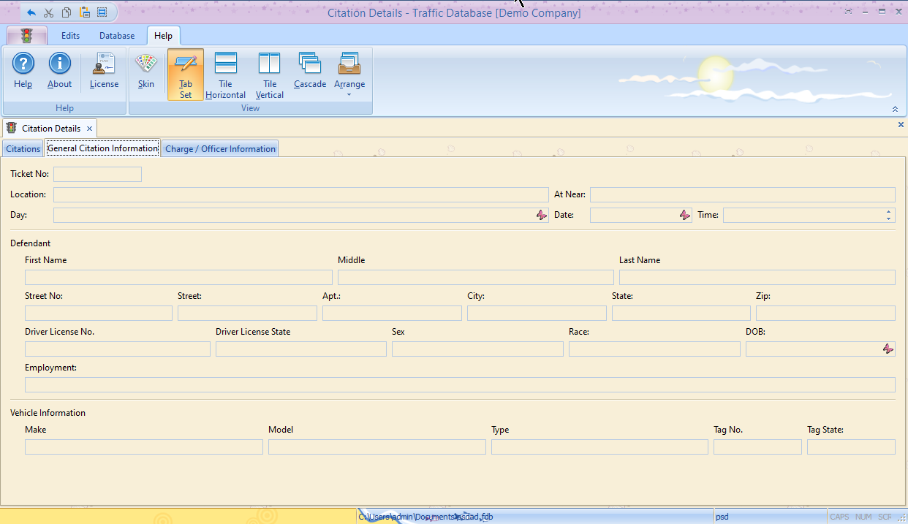Click the Undo arrow in quick access toolbar
Screen dimensions: 908x524
31,12
